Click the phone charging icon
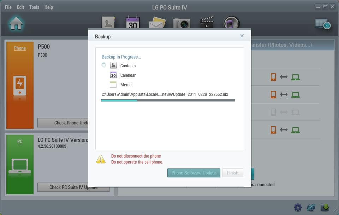 click(x=20, y=86)
